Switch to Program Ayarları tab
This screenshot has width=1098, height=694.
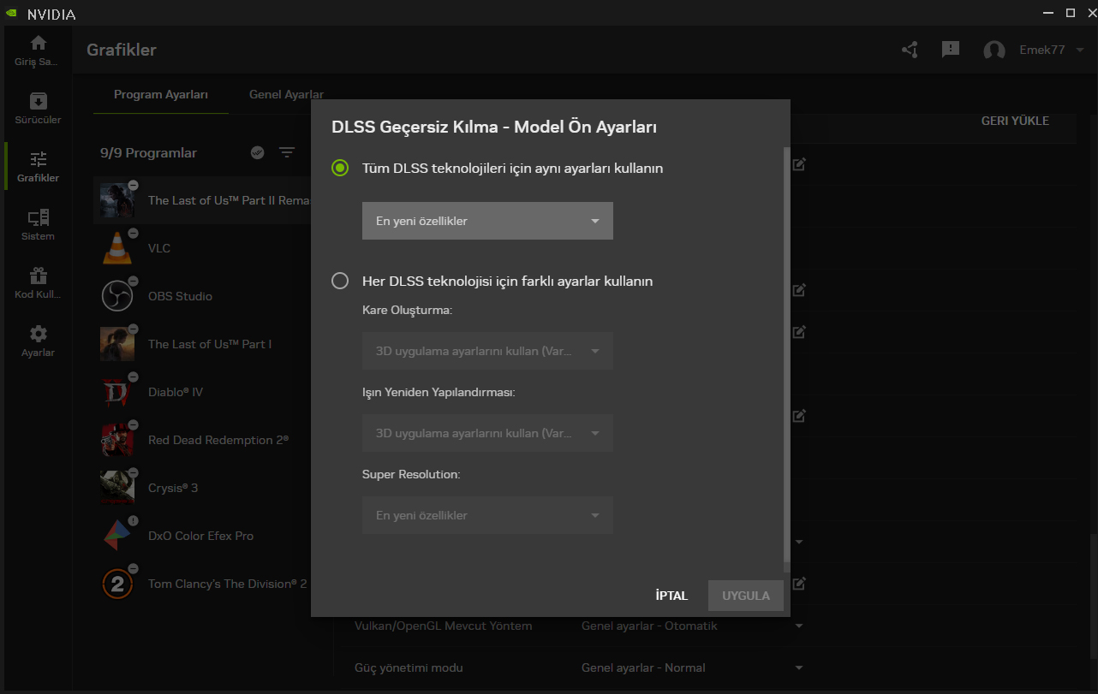(161, 94)
